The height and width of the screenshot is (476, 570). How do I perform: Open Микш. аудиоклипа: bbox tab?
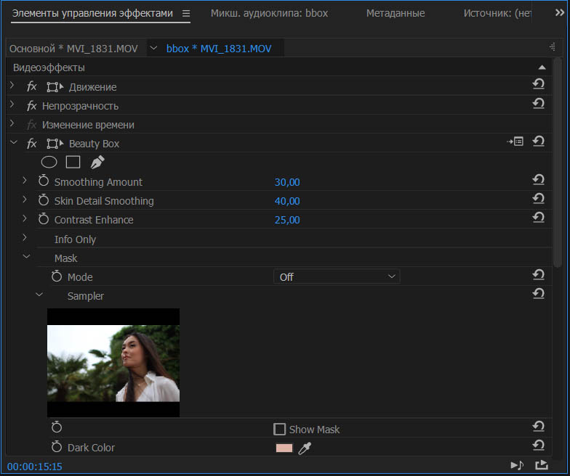269,13
